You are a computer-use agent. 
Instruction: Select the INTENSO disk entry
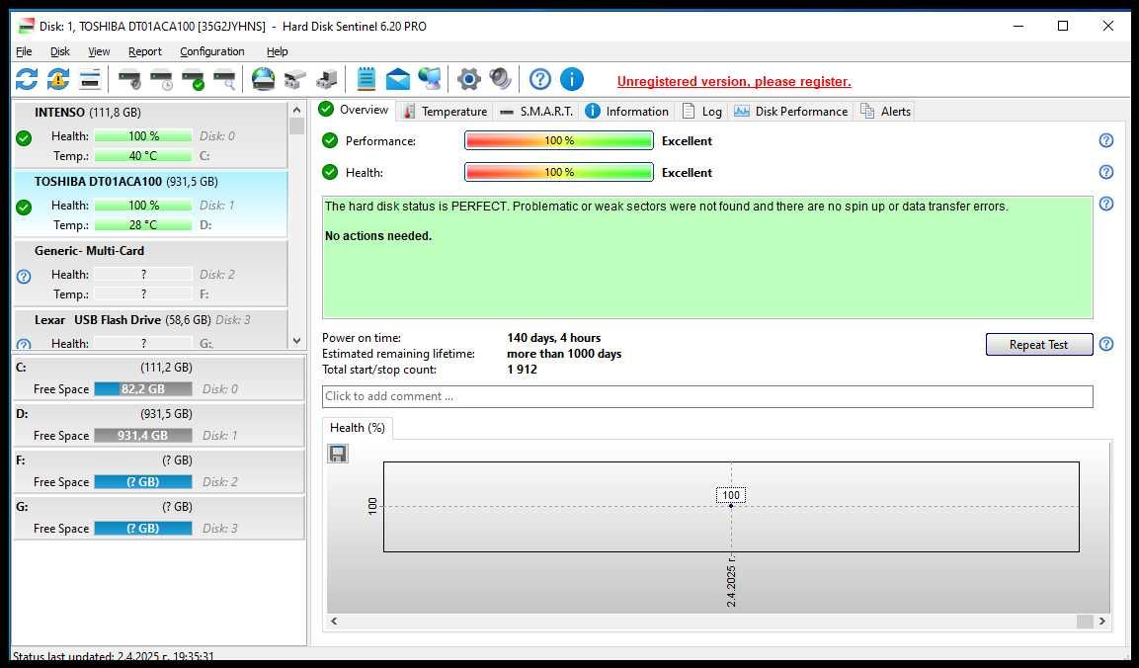tap(150, 134)
